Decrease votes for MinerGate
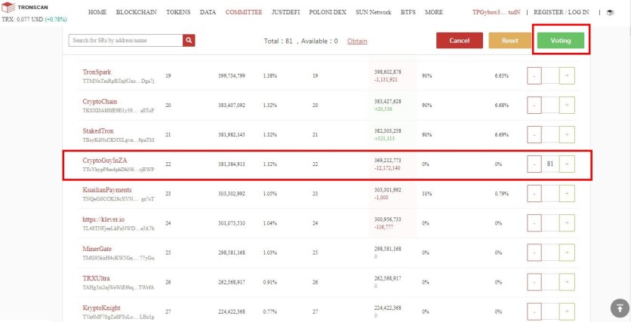This screenshot has height=322, width=631. [x=534, y=253]
